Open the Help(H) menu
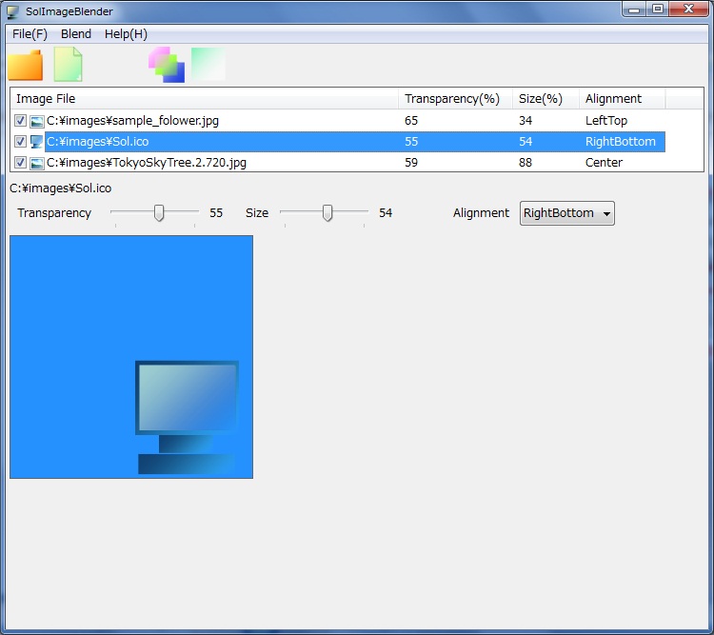 coord(126,34)
